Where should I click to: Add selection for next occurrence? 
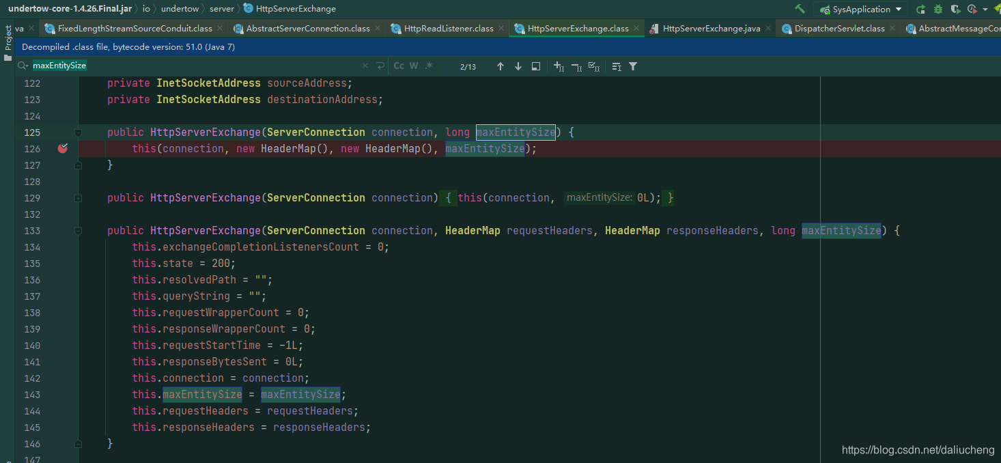pyautogui.click(x=559, y=66)
